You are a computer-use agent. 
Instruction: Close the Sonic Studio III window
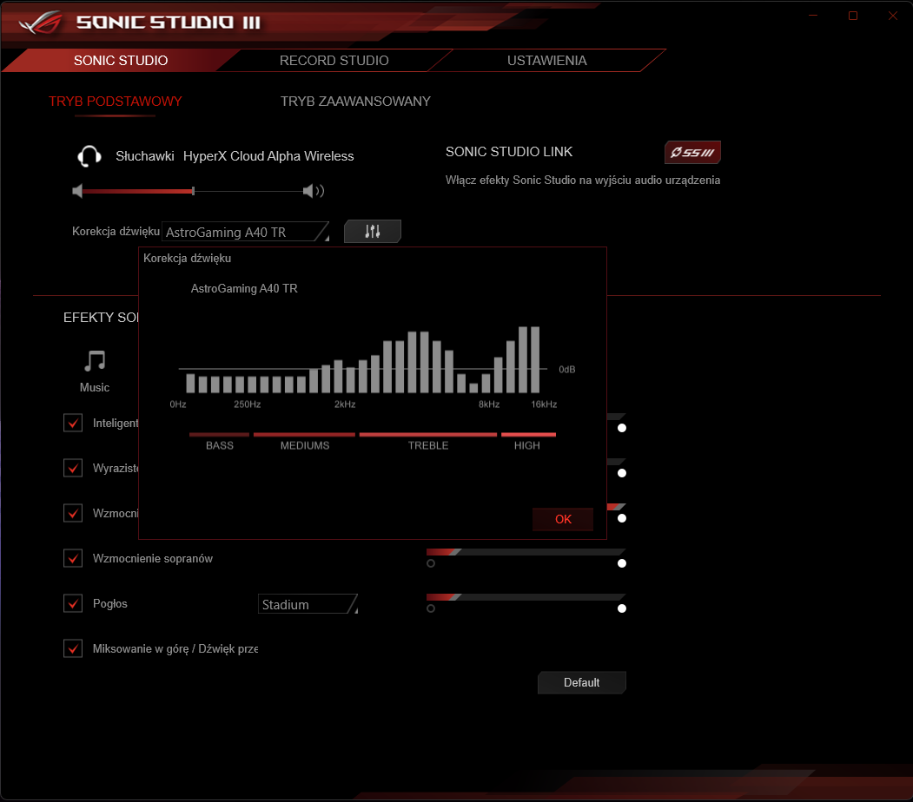893,16
